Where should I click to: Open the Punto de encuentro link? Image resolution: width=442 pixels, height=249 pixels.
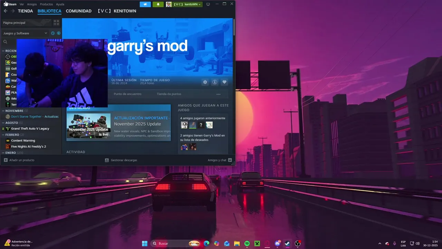click(127, 94)
